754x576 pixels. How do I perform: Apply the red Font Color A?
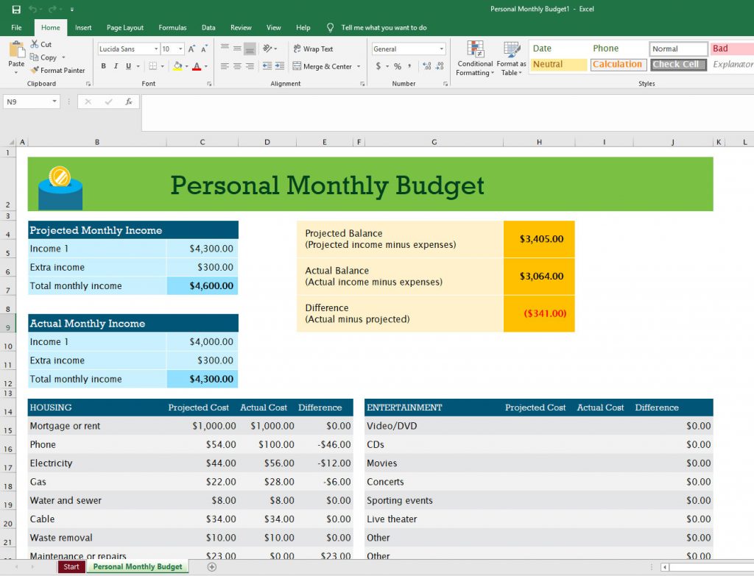pyautogui.click(x=197, y=66)
